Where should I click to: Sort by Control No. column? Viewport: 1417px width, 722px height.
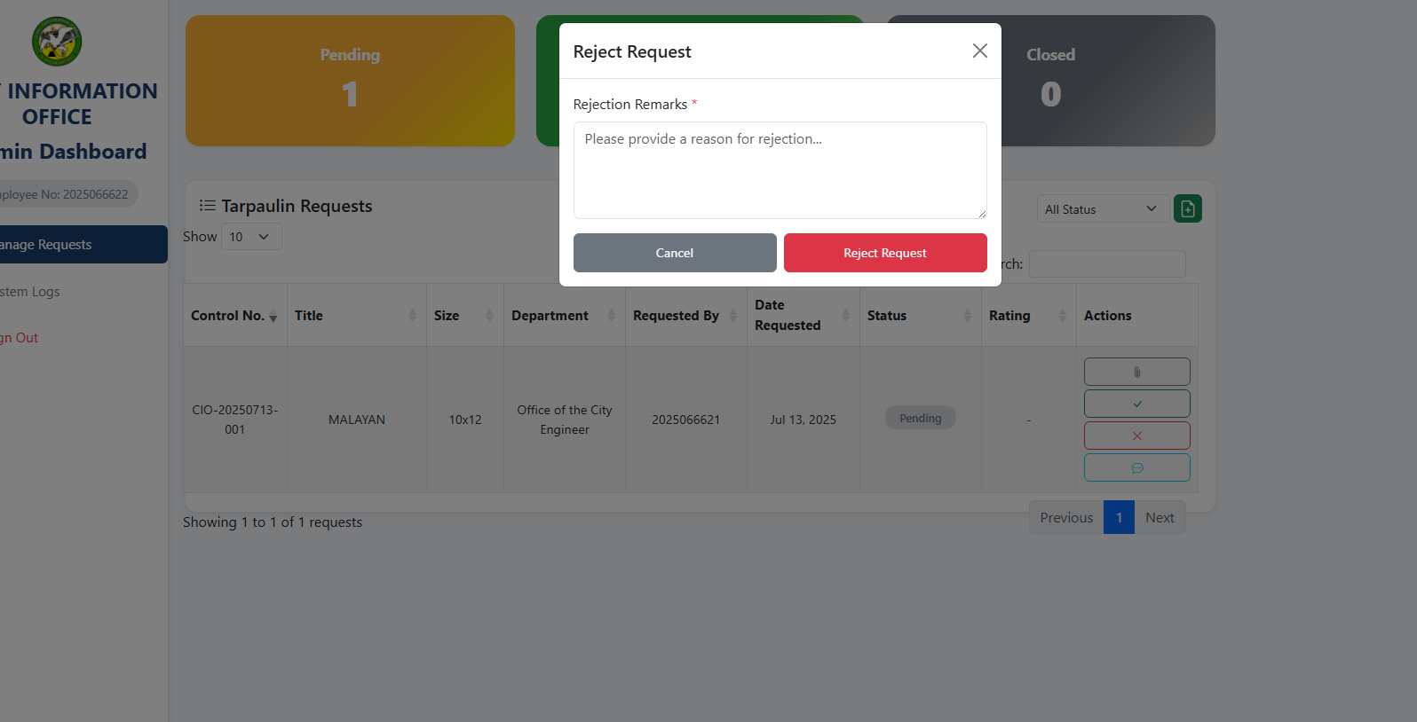pos(235,316)
